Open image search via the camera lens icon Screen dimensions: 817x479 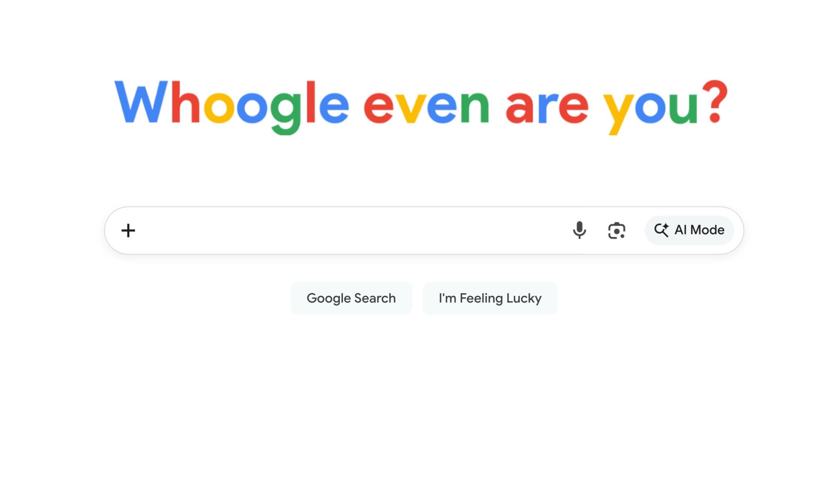tap(616, 230)
